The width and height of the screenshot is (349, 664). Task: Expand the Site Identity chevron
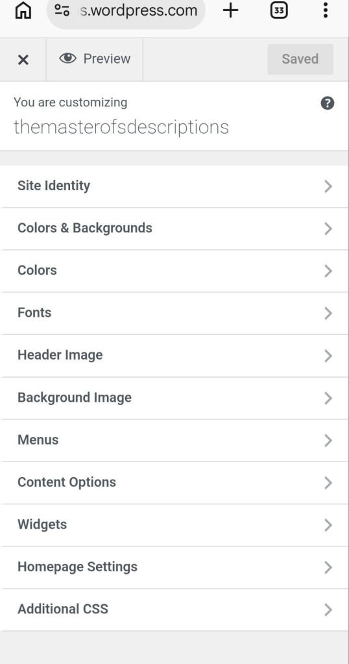pos(328,186)
